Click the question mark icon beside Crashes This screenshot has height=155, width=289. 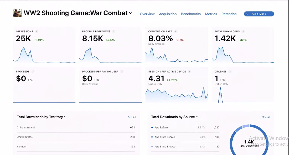pyautogui.click(x=230, y=72)
